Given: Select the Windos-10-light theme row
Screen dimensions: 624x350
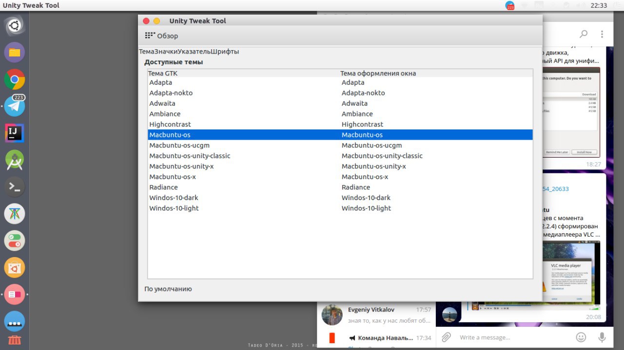Looking at the screenshot, I should 340,208.
